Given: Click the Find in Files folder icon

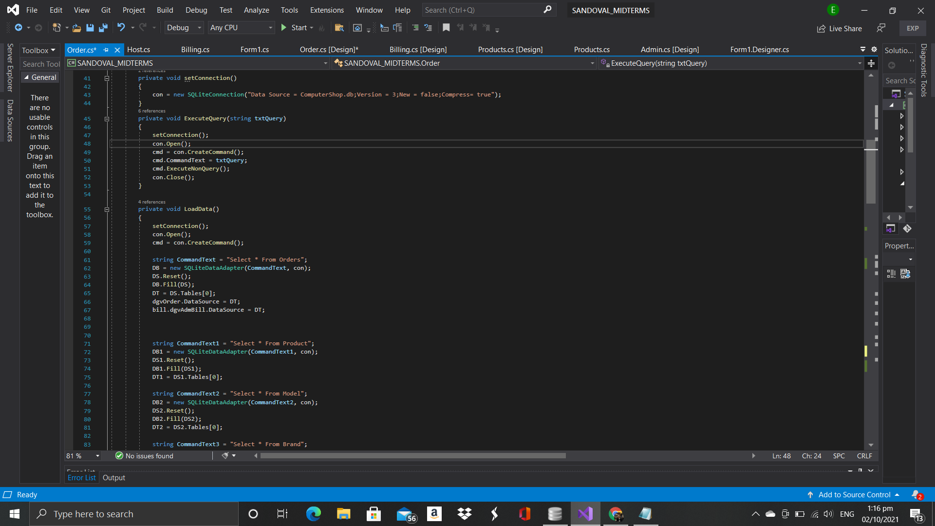Looking at the screenshot, I should [339, 28].
